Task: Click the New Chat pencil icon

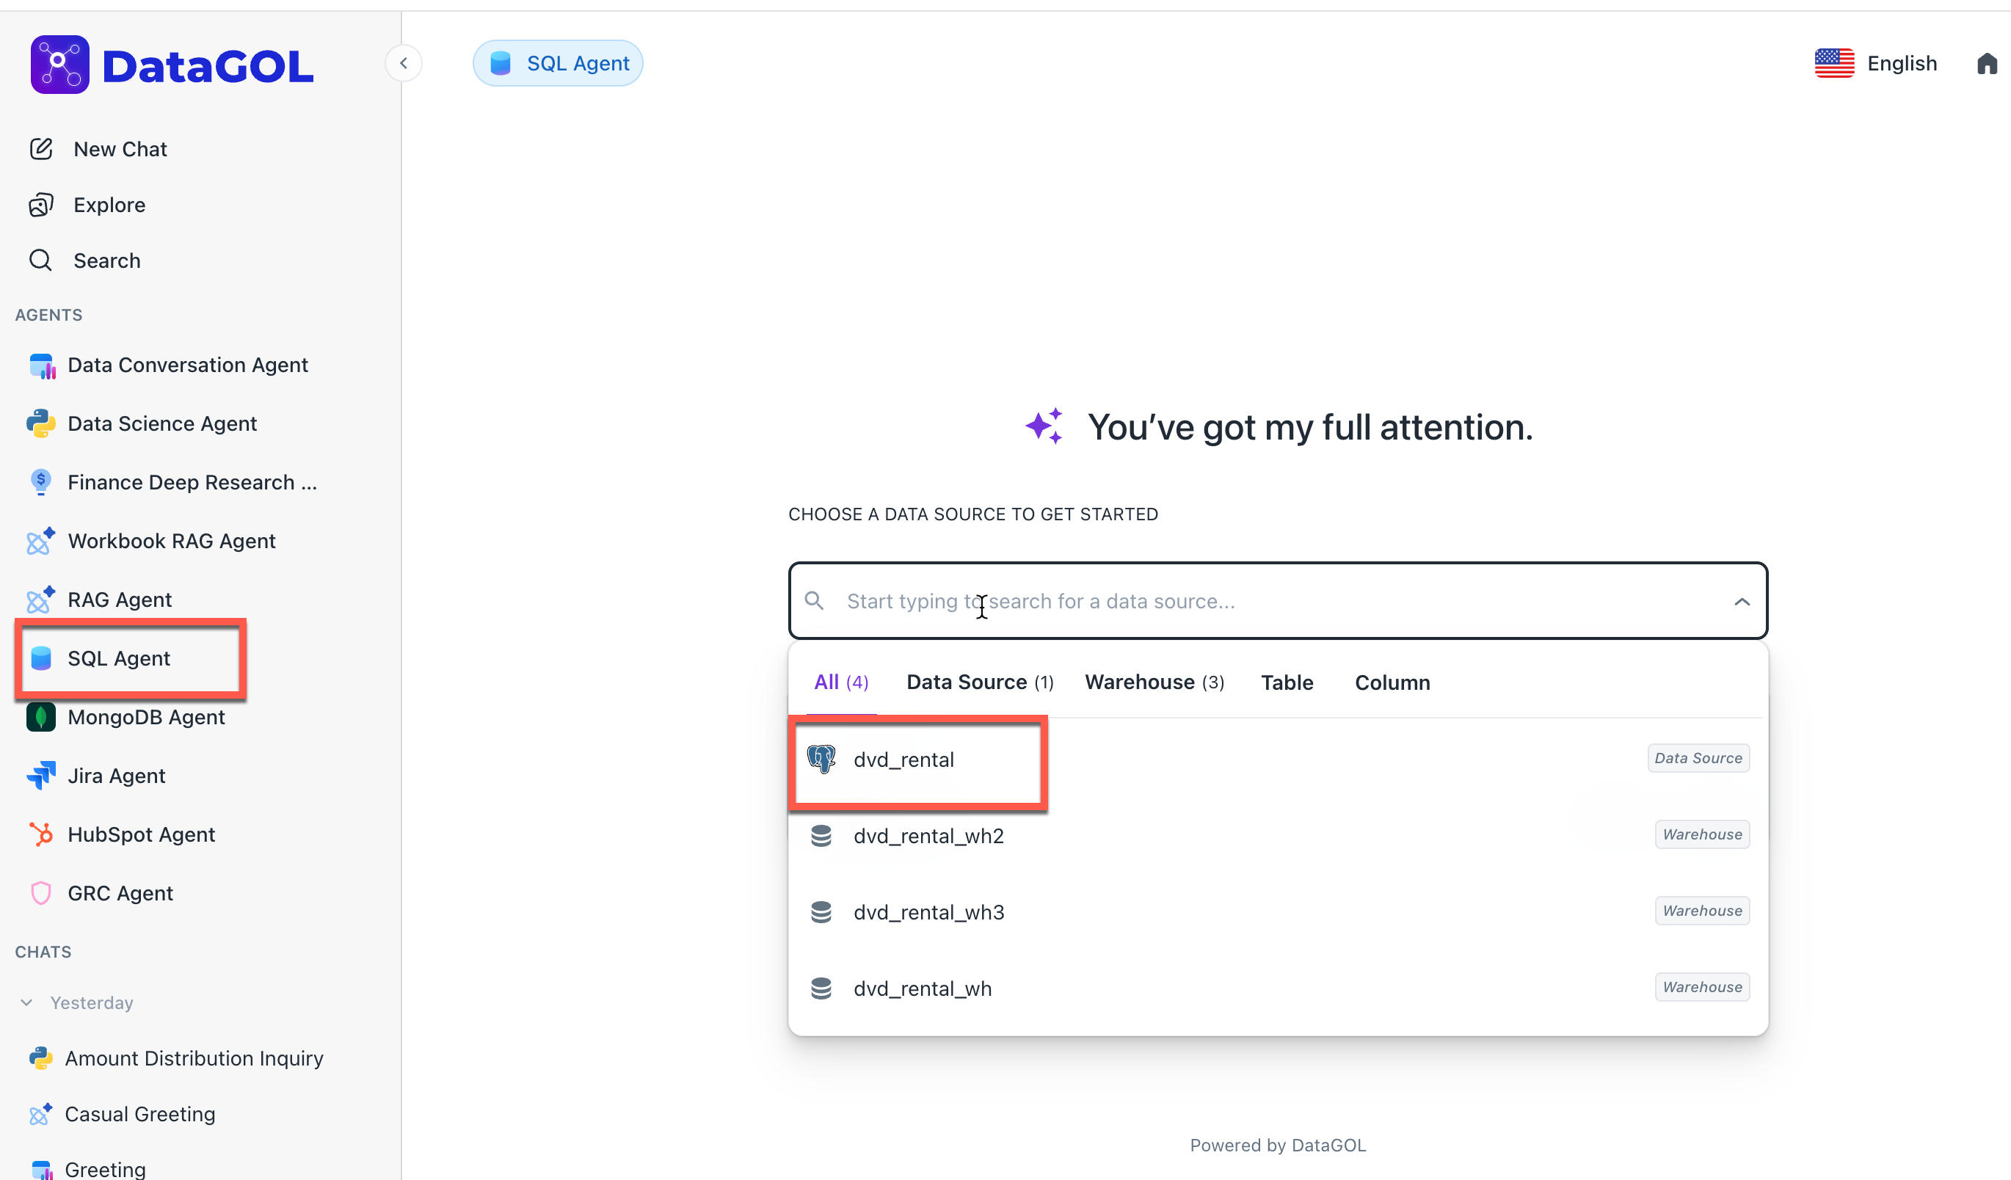Action: [x=40, y=149]
